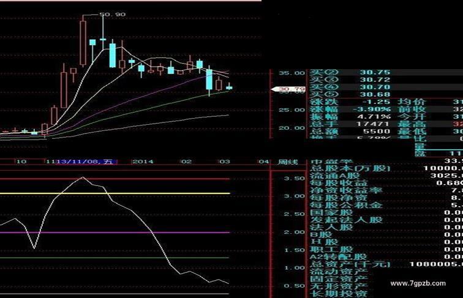The height and width of the screenshot is (298, 463).
Task: Click the 长期投资 row
Action: click(x=339, y=294)
